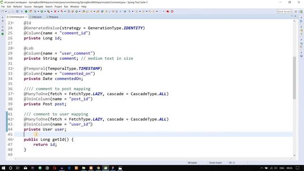Open the Help menu

coord(84,7)
